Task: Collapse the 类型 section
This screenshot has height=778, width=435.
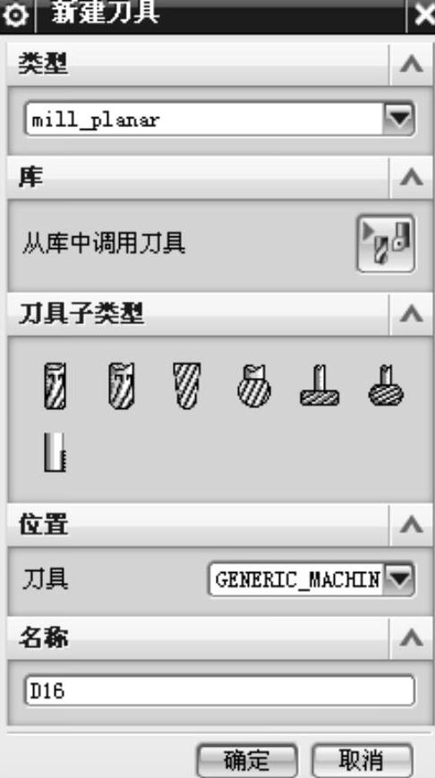Action: 411,64
